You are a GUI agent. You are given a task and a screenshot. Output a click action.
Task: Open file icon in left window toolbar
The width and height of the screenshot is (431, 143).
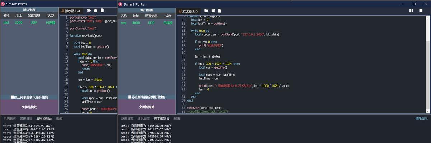pyautogui.click(x=89, y=10)
